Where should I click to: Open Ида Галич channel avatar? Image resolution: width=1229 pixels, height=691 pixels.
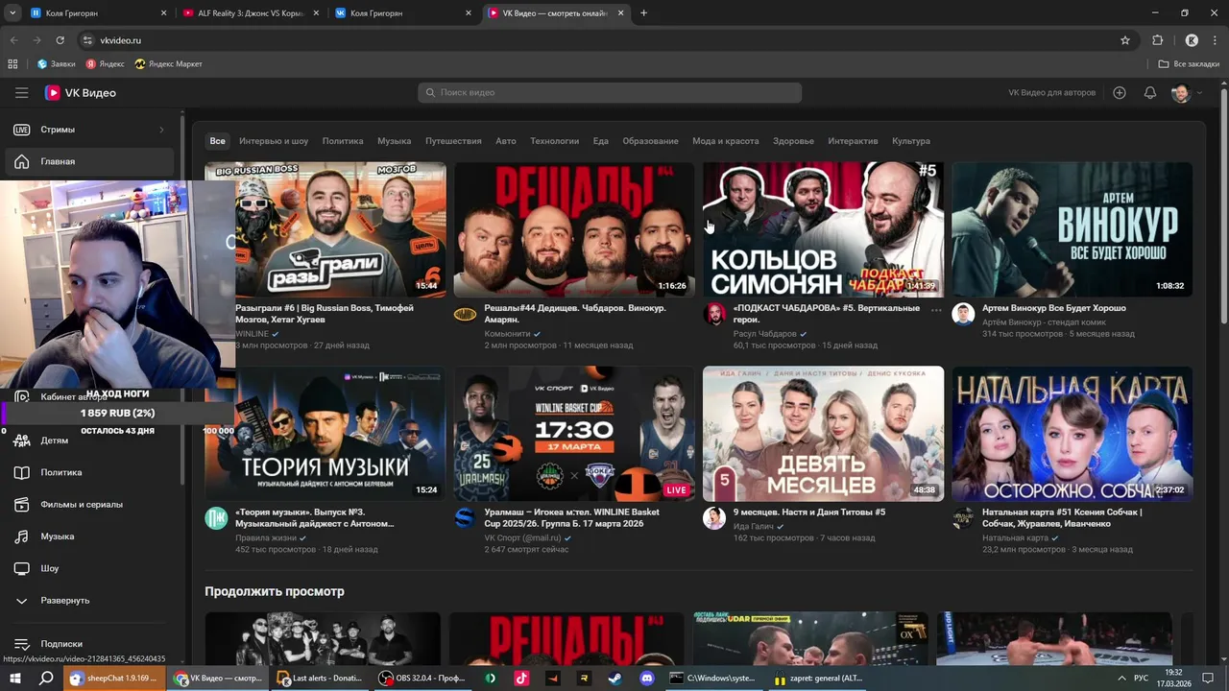click(714, 518)
